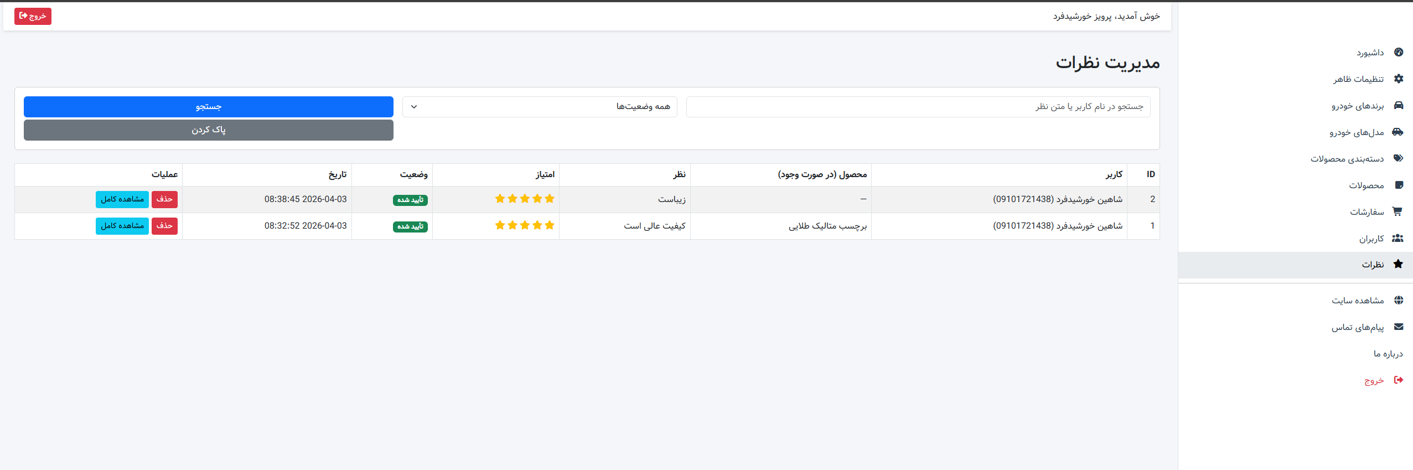Click the blue جستجو search button
The image size is (1413, 470).
(209, 107)
